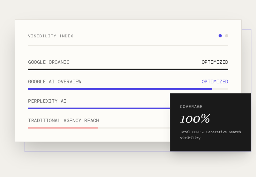Select the Perplexity AI label
This screenshot has width=256, height=177.
click(x=47, y=101)
